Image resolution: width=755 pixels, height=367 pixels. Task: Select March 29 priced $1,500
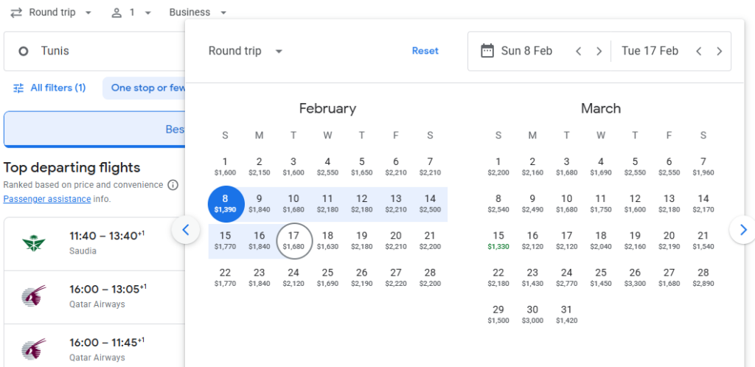point(498,315)
